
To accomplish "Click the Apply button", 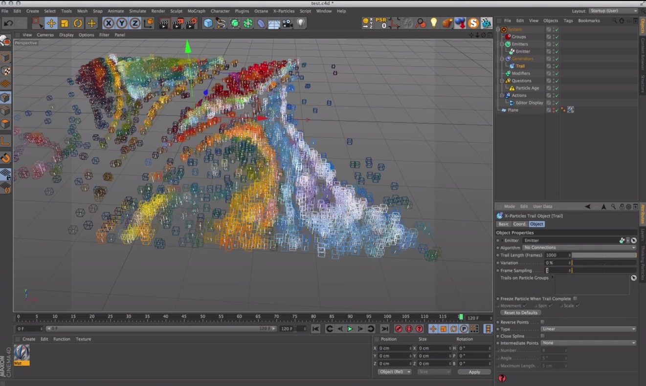I will (x=474, y=372).
